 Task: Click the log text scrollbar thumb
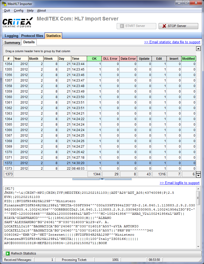198,198
